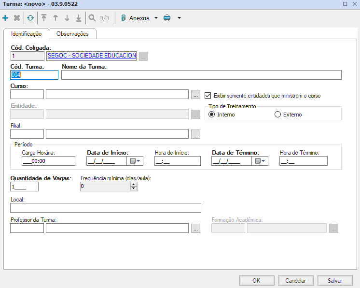Click the magnifier search icon
The width and height of the screenshot is (360, 288).
92,18
